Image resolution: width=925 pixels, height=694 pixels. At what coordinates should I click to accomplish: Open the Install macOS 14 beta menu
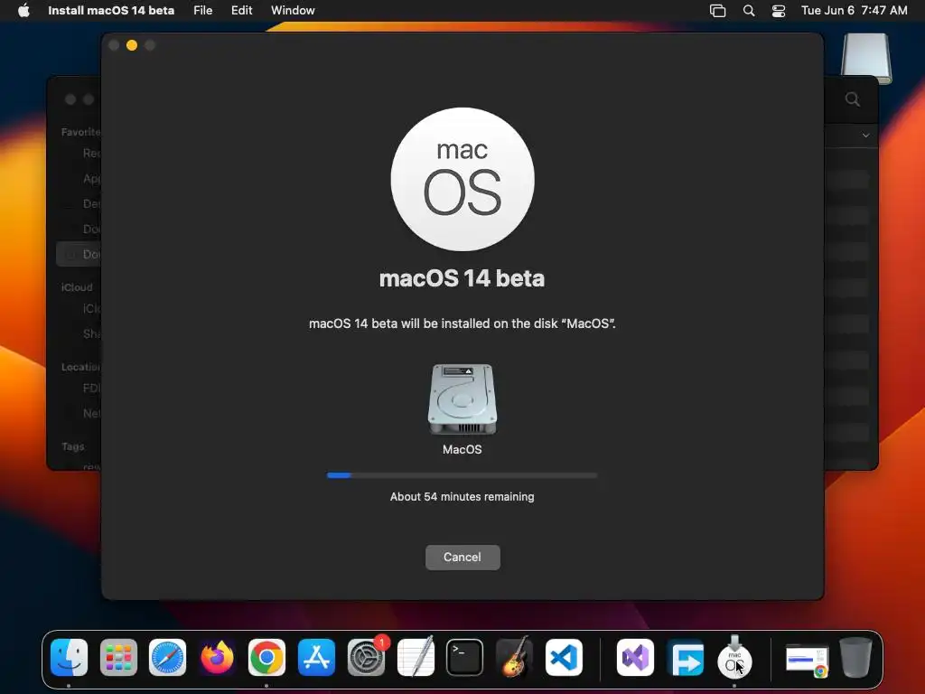(x=111, y=11)
